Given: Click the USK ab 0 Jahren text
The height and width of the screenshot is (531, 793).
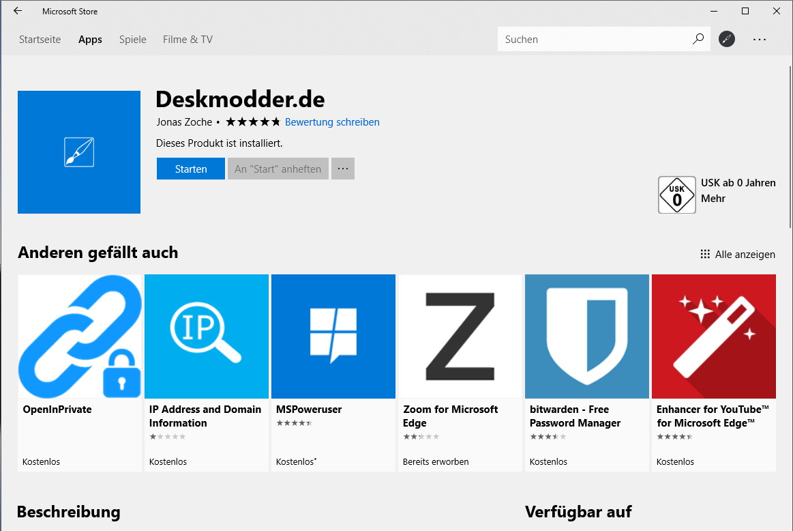Looking at the screenshot, I should 738,183.
